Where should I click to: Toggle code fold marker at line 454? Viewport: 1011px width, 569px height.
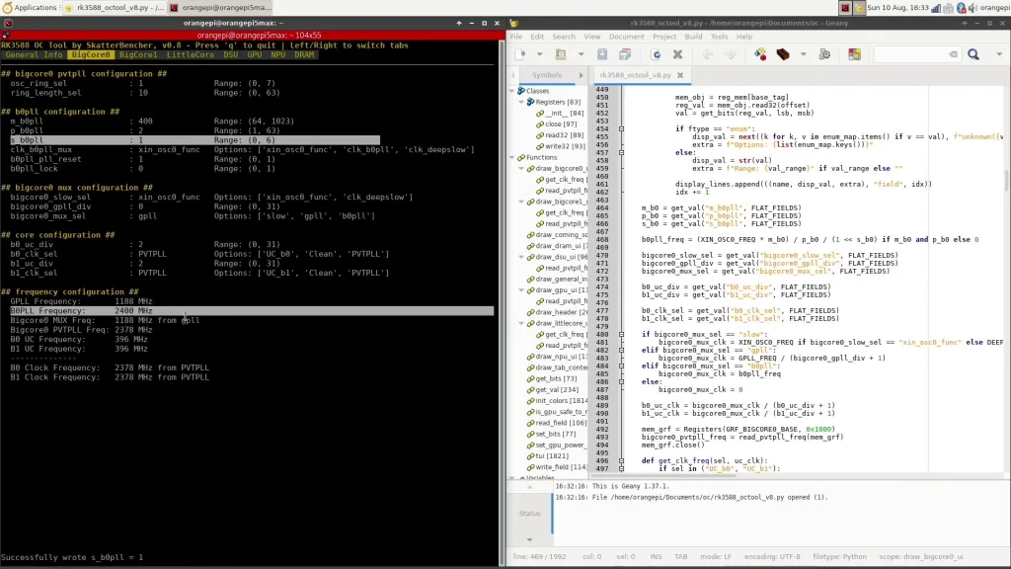click(x=621, y=128)
